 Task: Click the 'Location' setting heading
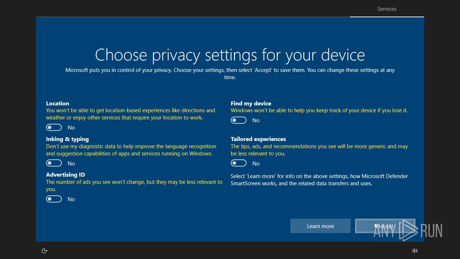(x=57, y=103)
